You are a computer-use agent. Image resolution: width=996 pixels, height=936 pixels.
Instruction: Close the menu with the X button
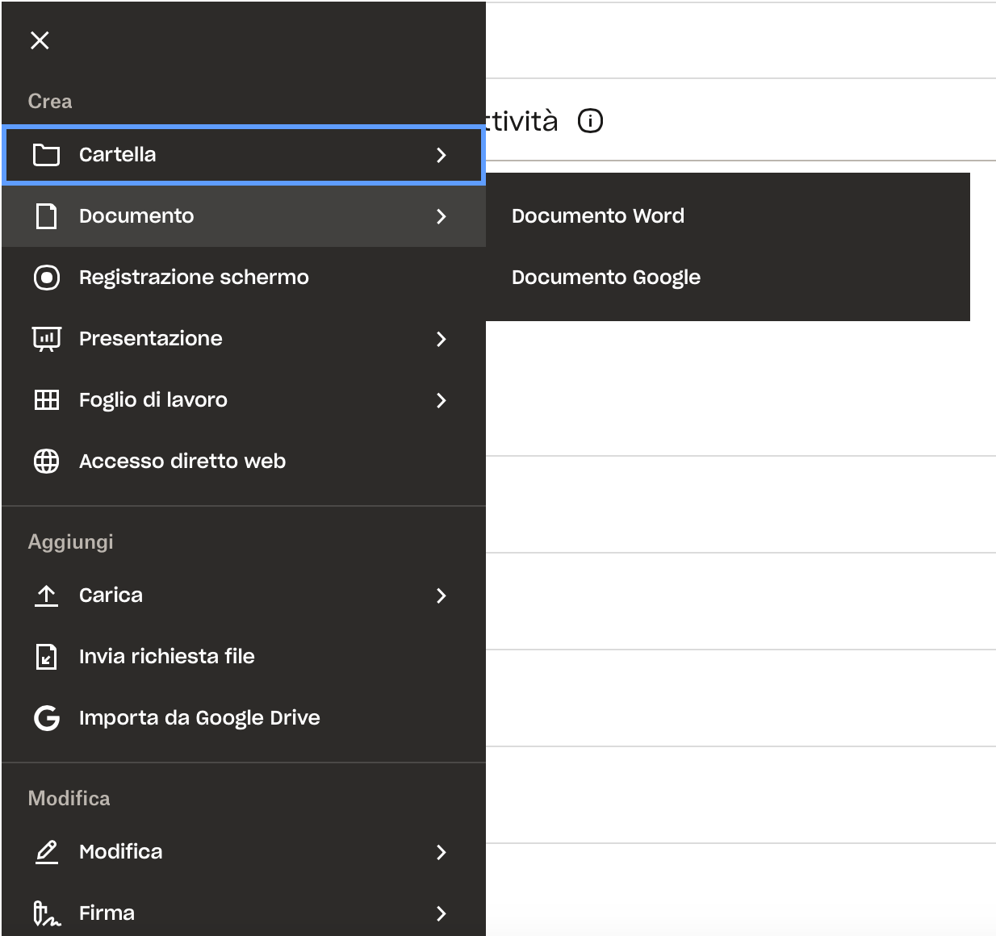tap(40, 40)
